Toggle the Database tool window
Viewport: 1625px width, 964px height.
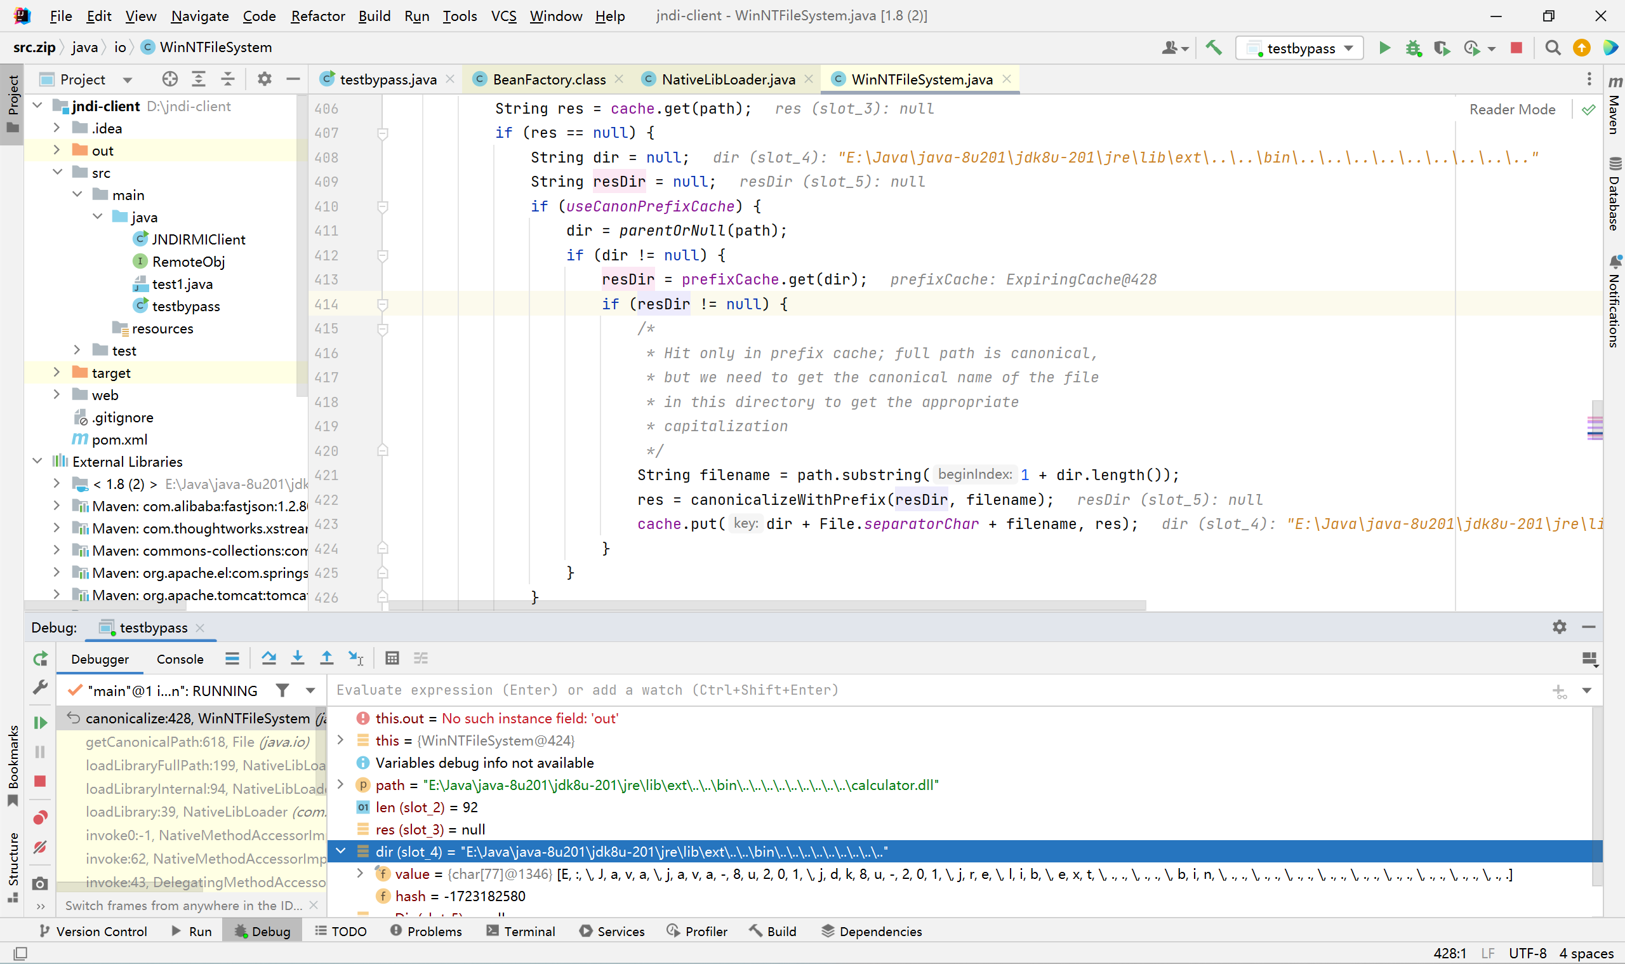pyautogui.click(x=1614, y=193)
